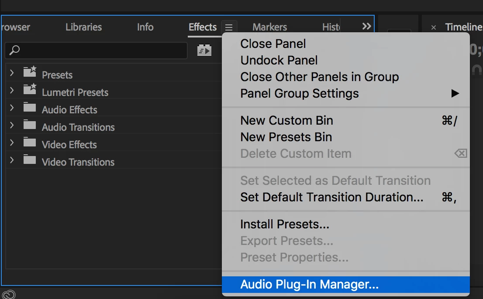The image size is (483, 299).
Task: Open the Markers tab
Action: click(x=269, y=27)
